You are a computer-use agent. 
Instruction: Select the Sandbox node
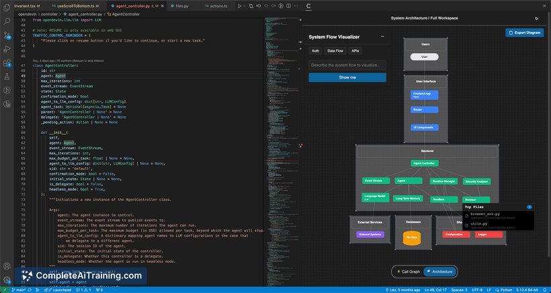coord(443,199)
